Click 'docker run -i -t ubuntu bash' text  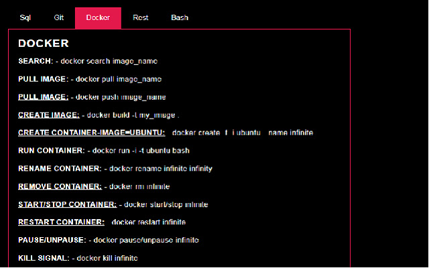coord(141,151)
